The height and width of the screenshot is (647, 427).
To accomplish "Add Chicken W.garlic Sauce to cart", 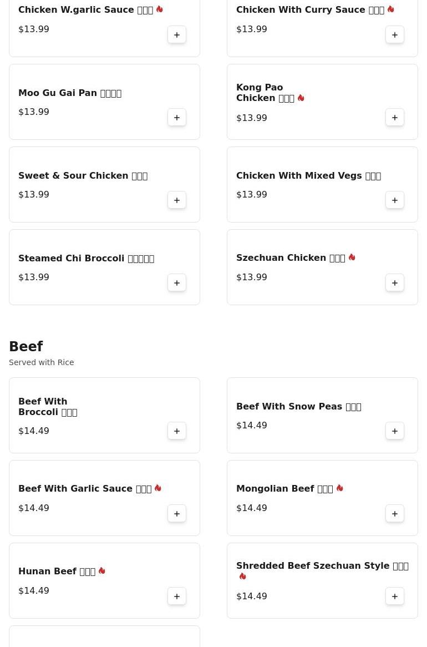I will click(176, 34).
